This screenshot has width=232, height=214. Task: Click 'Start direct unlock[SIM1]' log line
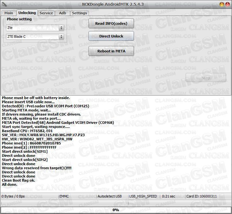click(25, 151)
